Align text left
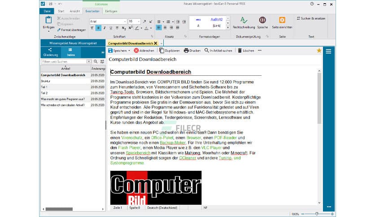The image size is (375, 217). [159, 28]
